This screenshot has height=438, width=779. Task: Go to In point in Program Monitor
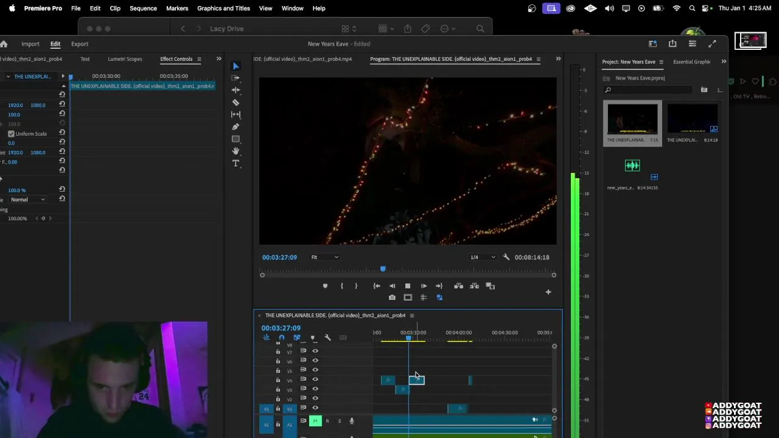click(377, 286)
